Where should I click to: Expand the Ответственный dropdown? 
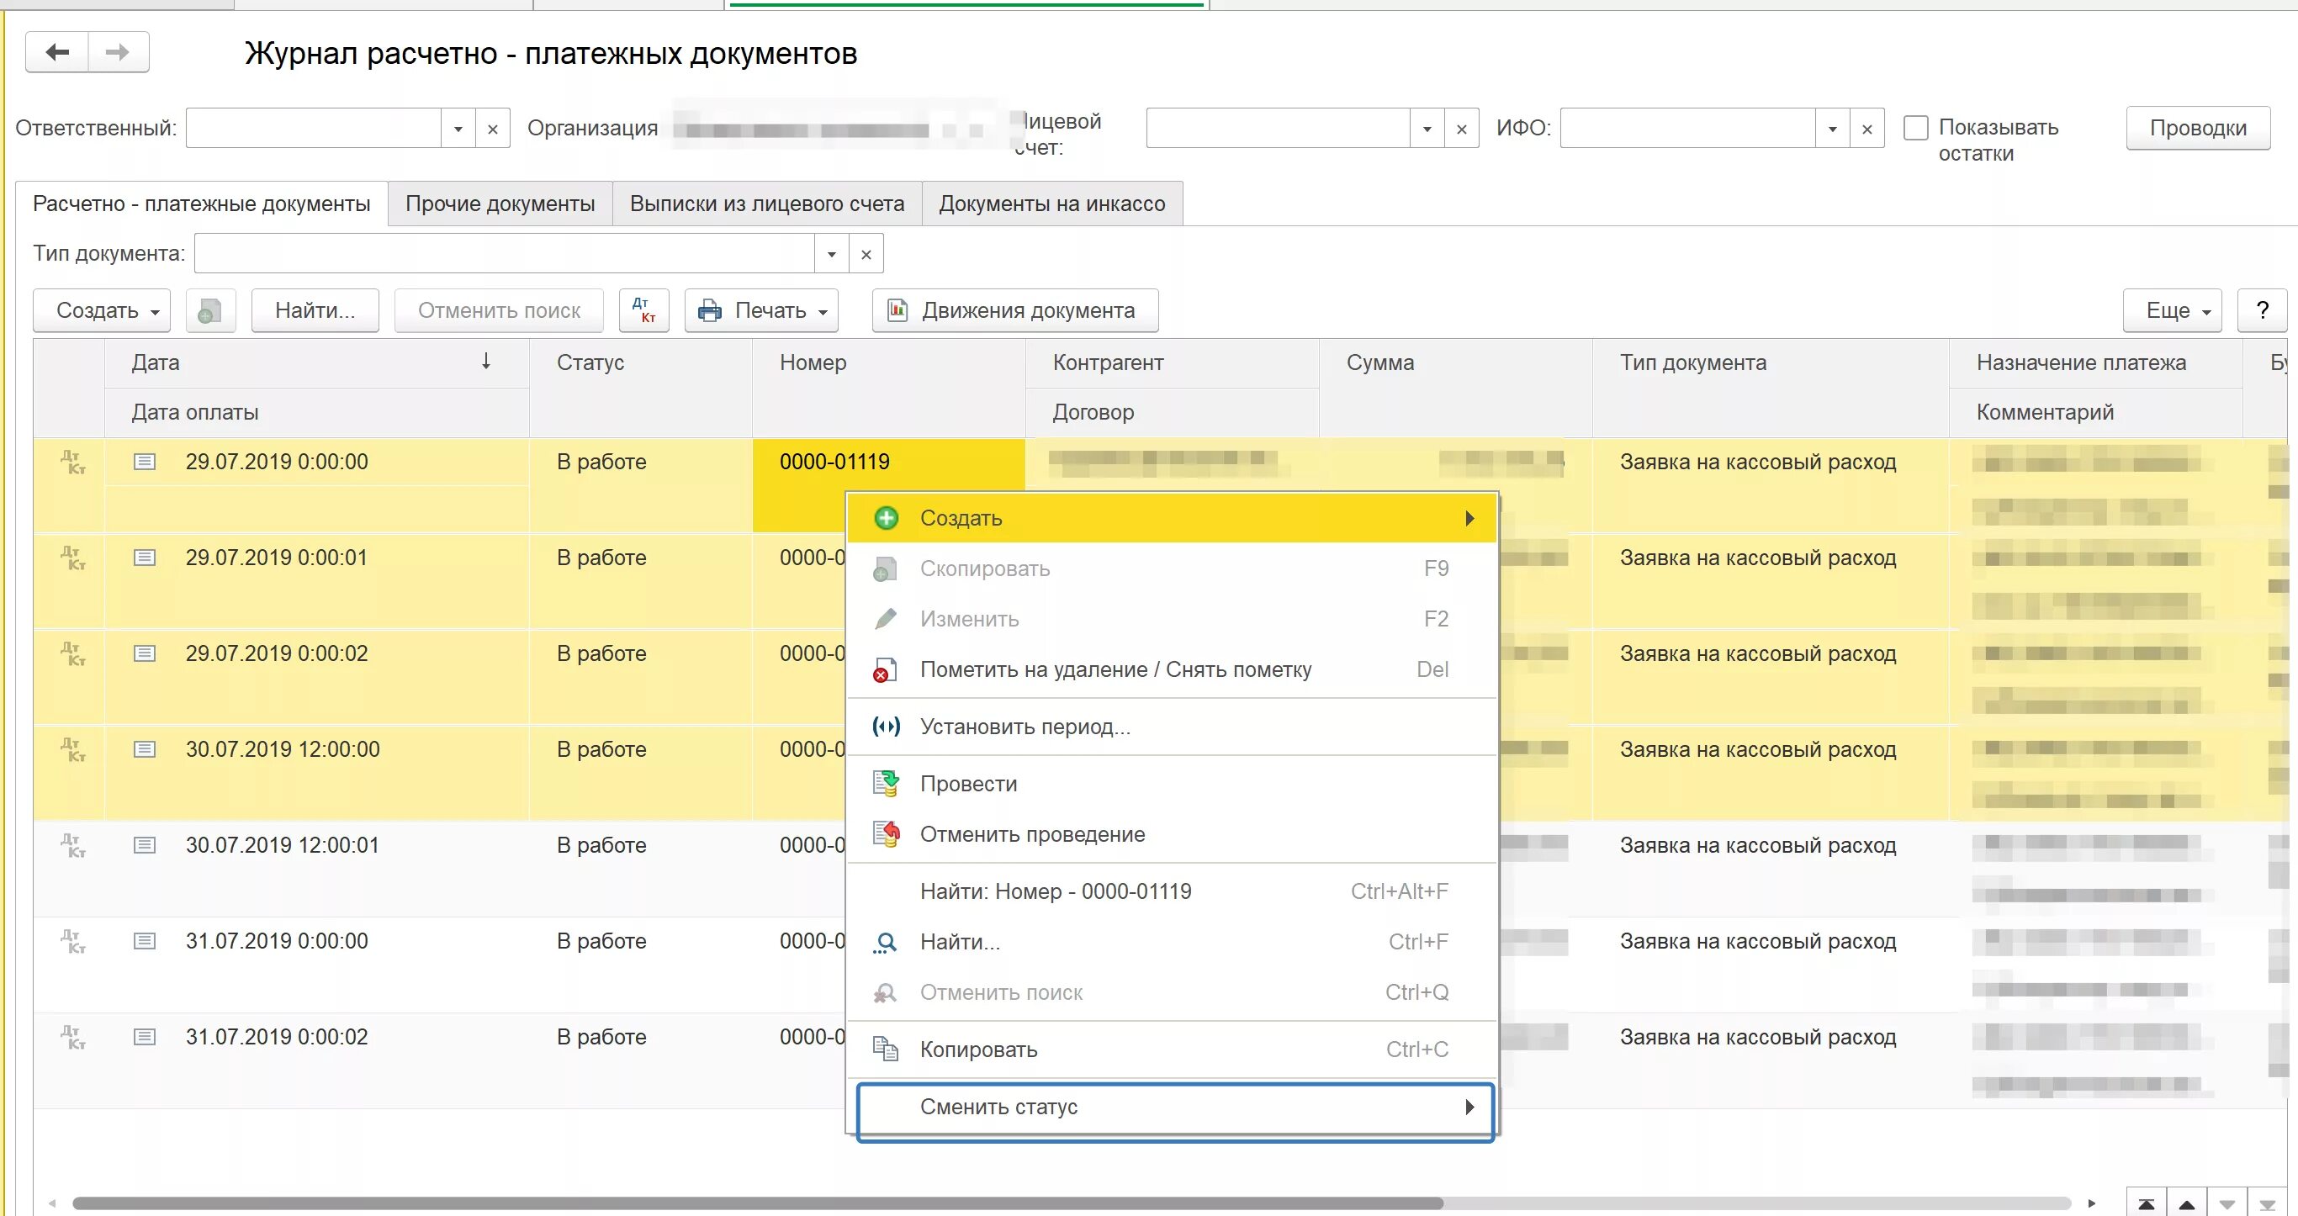(458, 129)
